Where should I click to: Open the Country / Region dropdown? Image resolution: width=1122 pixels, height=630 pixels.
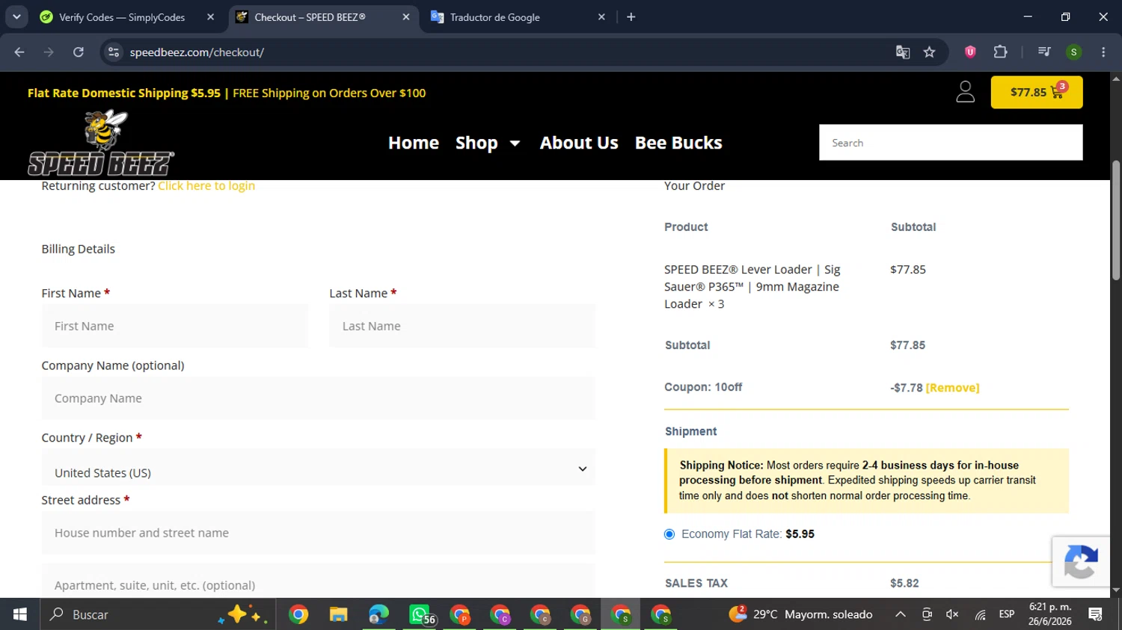[x=319, y=469]
